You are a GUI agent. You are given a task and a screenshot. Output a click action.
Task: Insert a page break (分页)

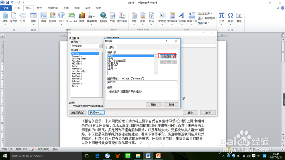[23, 18]
